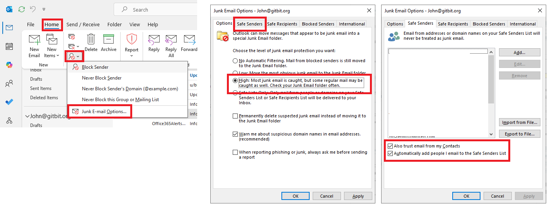Open the Help ribbon tab
The width and height of the screenshot is (552, 210).
click(153, 24)
